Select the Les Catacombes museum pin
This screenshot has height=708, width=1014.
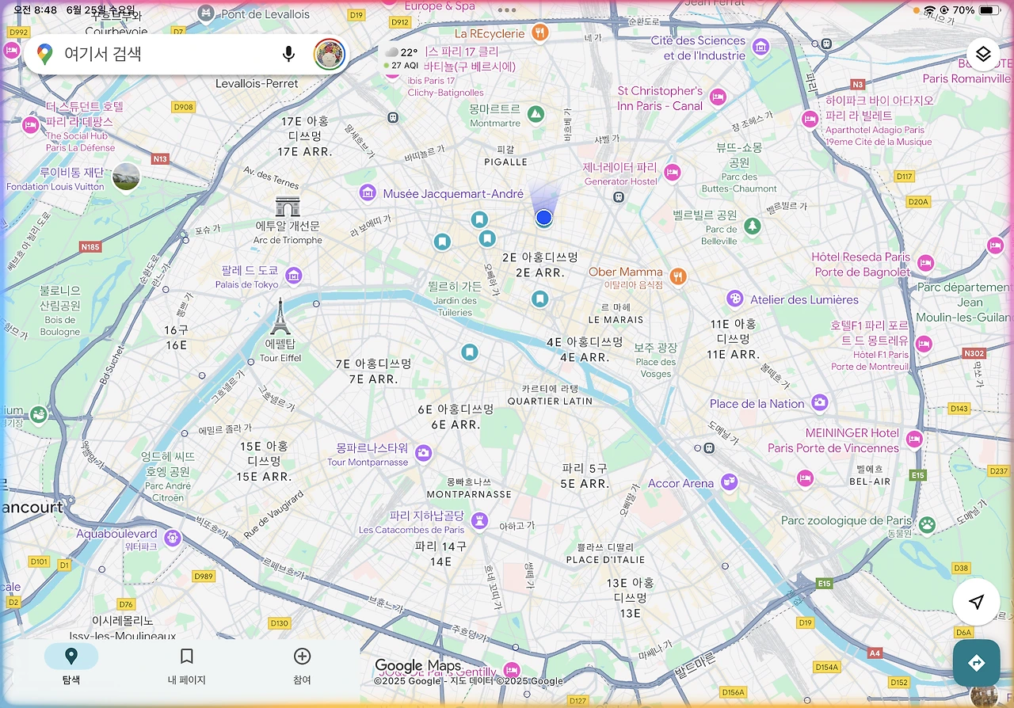click(x=478, y=520)
